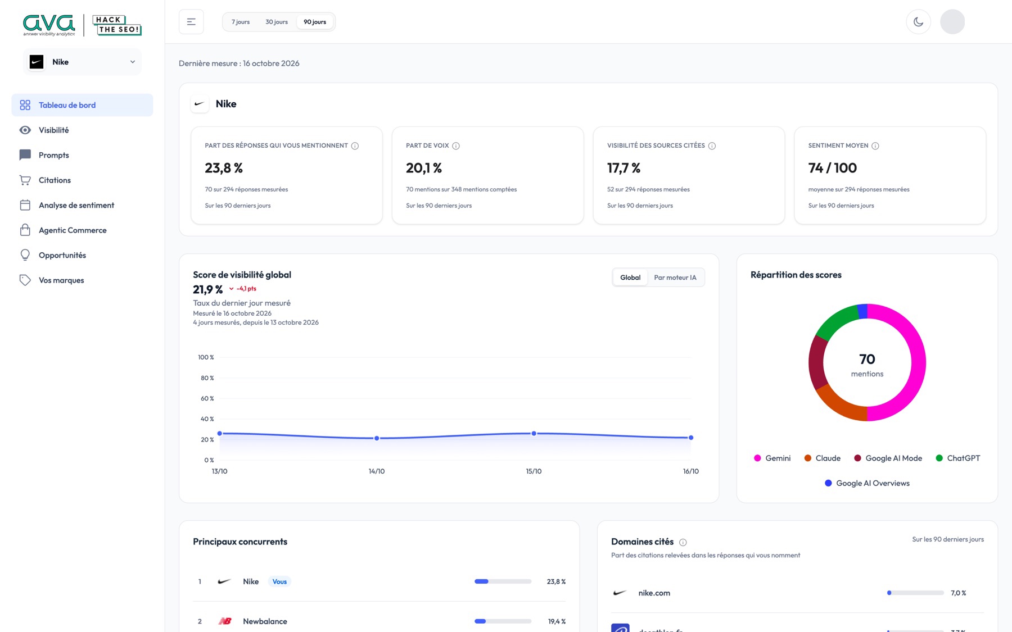The width and height of the screenshot is (1012, 632).
Task: Click the Google AI Overviews legend entry
Action: coord(867,483)
